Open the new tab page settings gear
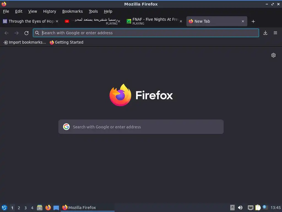This screenshot has height=212, width=282. coord(273,55)
